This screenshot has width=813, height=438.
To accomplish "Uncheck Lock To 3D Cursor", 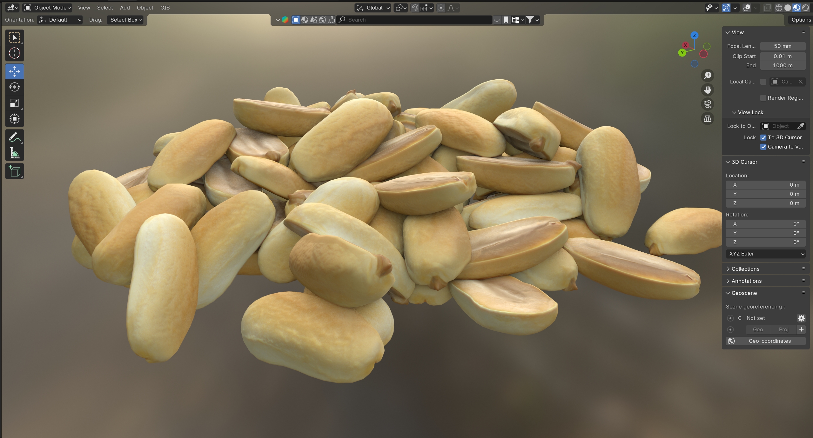I will (x=763, y=137).
